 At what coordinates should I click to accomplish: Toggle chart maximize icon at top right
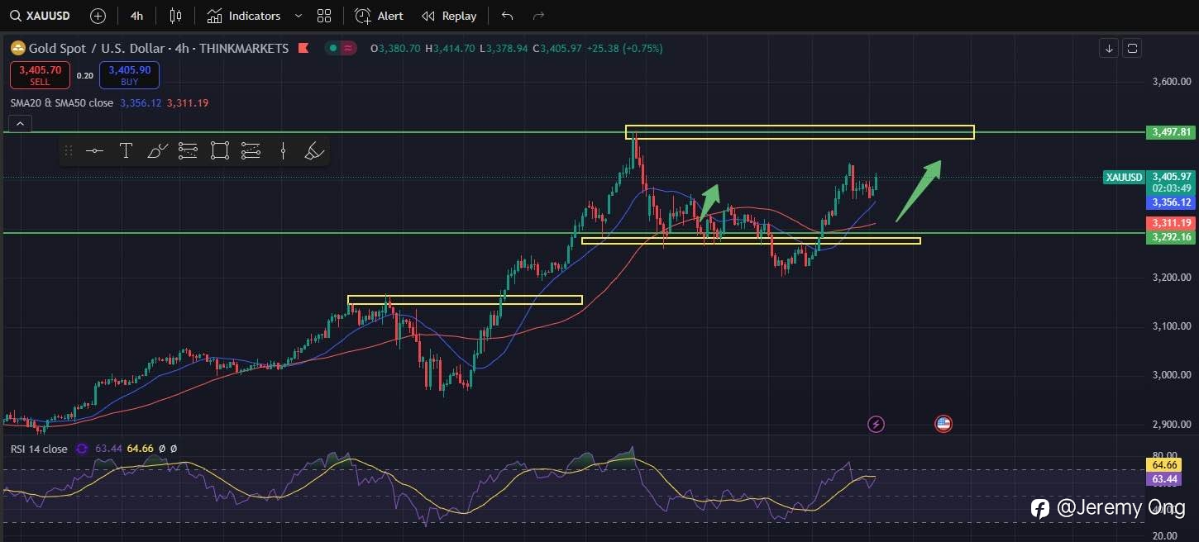1133,48
